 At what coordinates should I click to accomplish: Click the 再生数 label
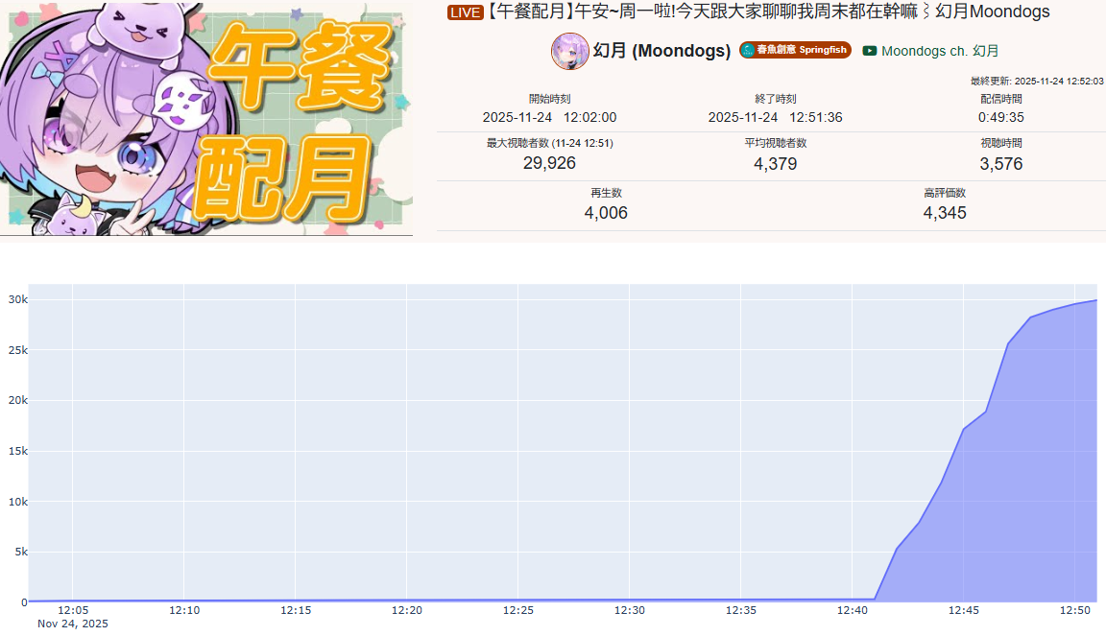pos(606,193)
